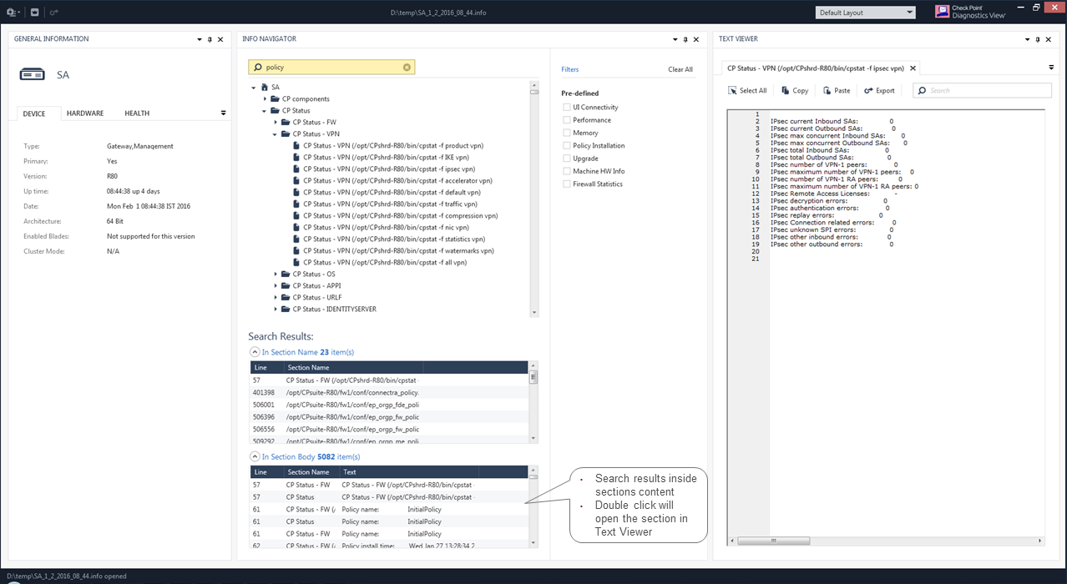Open the main application menu icon
This screenshot has height=584, width=1067.
[x=12, y=13]
